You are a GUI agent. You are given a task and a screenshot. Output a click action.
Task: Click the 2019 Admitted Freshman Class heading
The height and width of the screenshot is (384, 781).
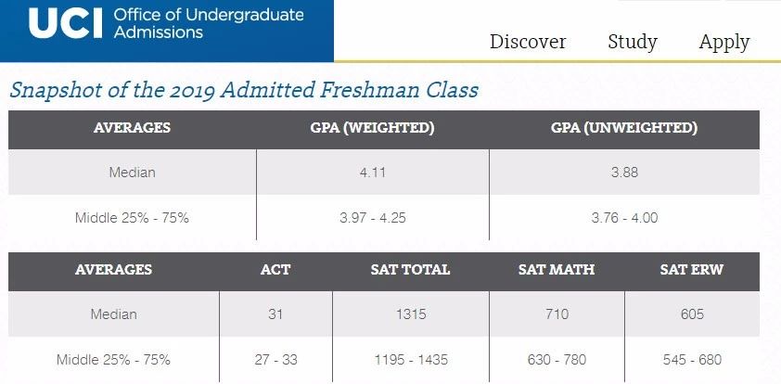click(244, 90)
